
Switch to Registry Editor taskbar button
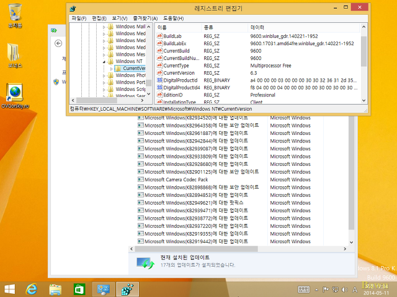click(127, 289)
